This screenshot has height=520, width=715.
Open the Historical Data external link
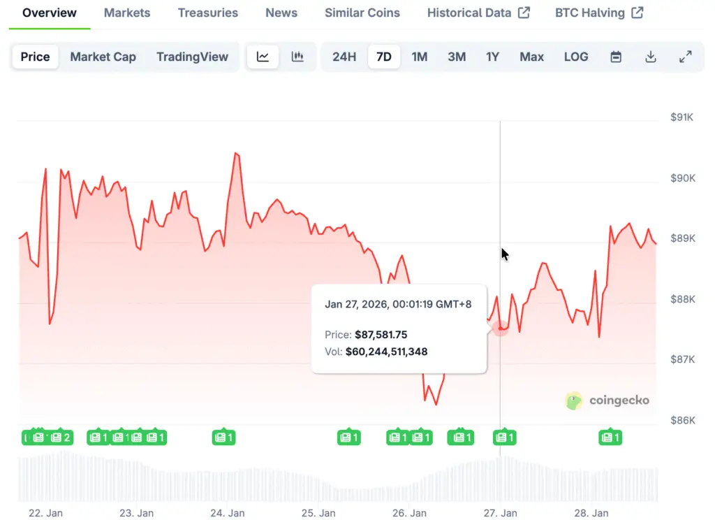478,13
